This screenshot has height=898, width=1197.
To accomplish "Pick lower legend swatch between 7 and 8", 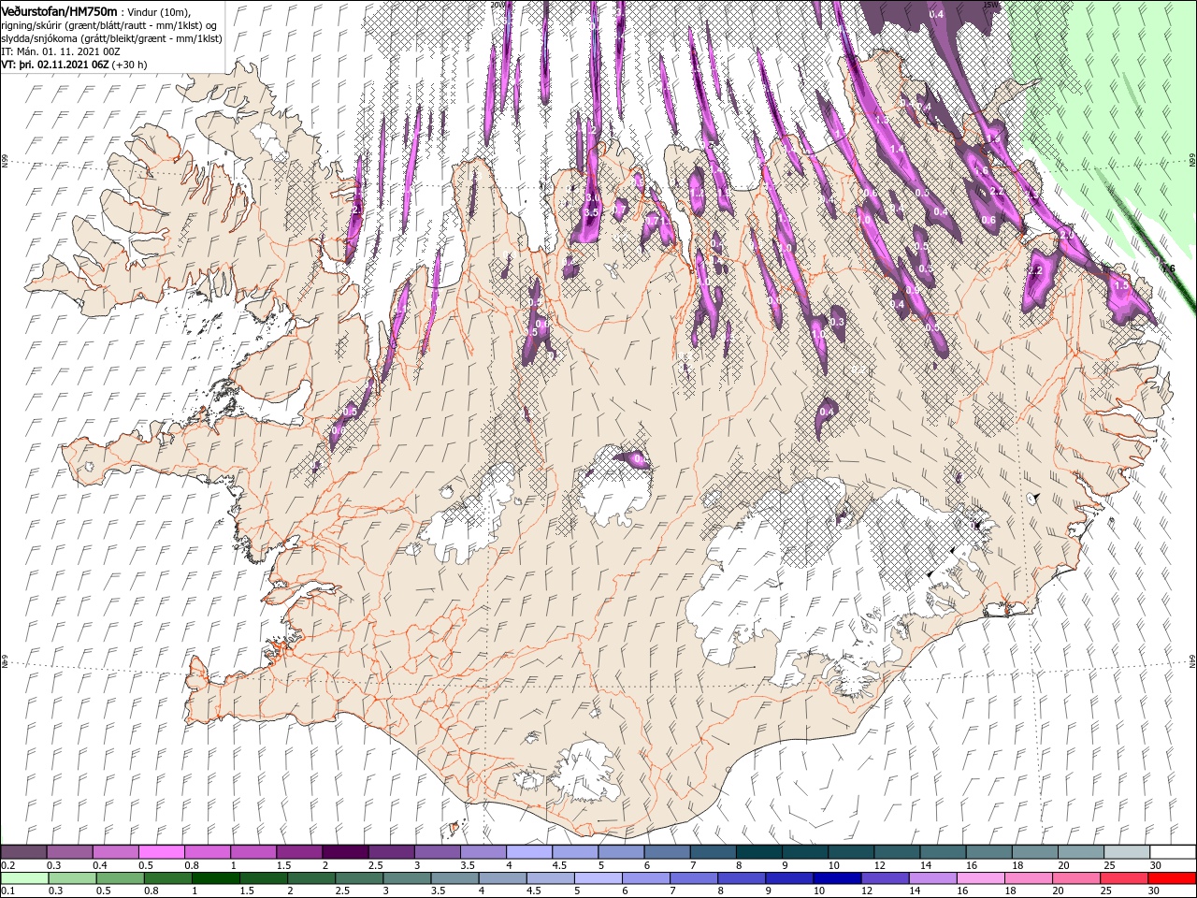I will pyautogui.click(x=693, y=878).
